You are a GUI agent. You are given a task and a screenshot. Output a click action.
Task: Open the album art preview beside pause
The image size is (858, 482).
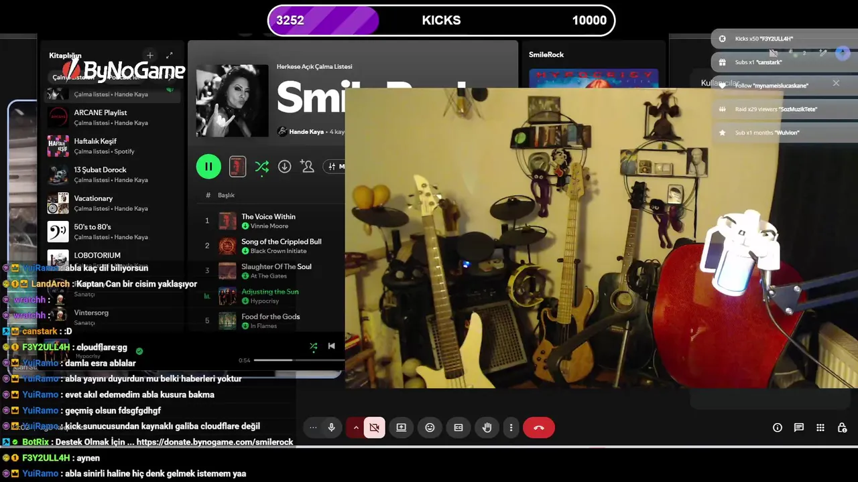coord(237,167)
